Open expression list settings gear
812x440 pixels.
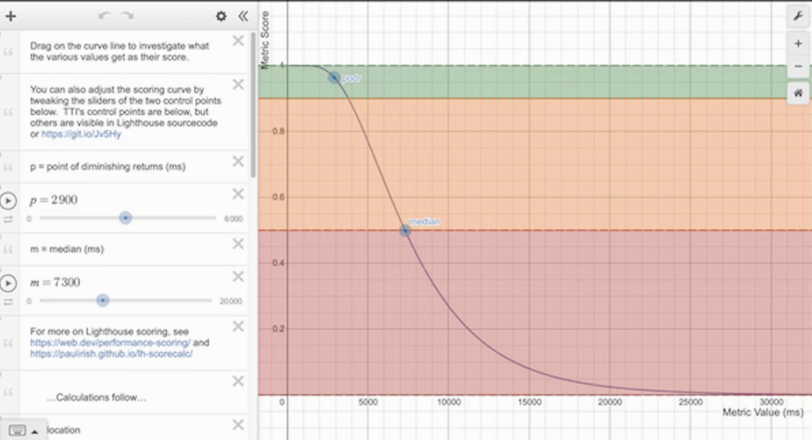[221, 16]
